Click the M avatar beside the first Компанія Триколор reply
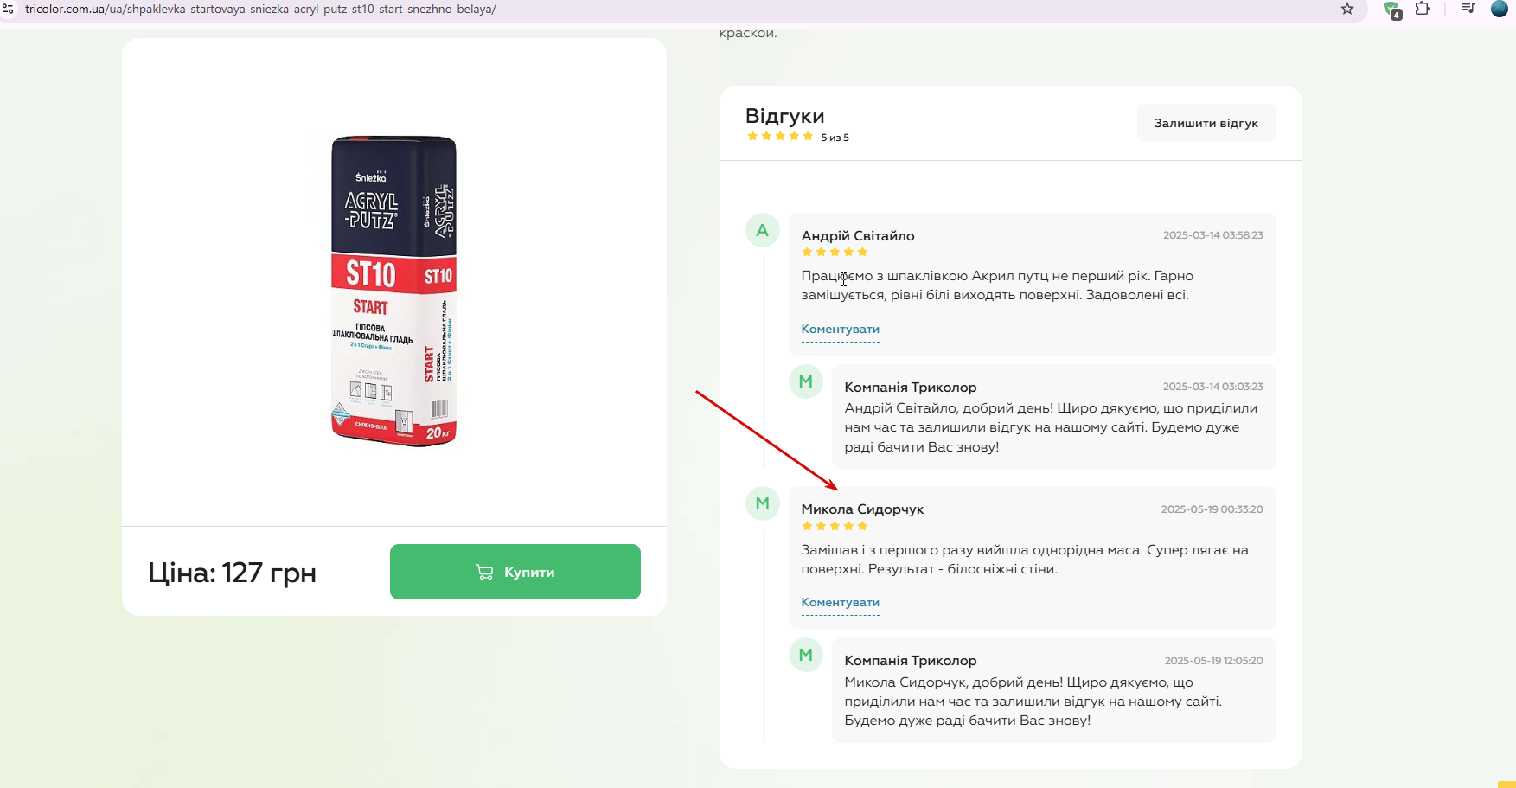This screenshot has width=1516, height=788. 806,381
